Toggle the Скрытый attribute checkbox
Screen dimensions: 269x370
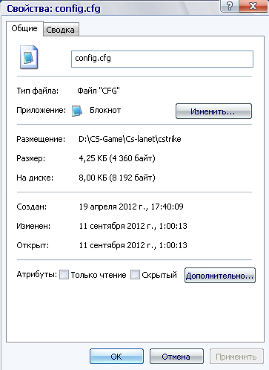(135, 274)
